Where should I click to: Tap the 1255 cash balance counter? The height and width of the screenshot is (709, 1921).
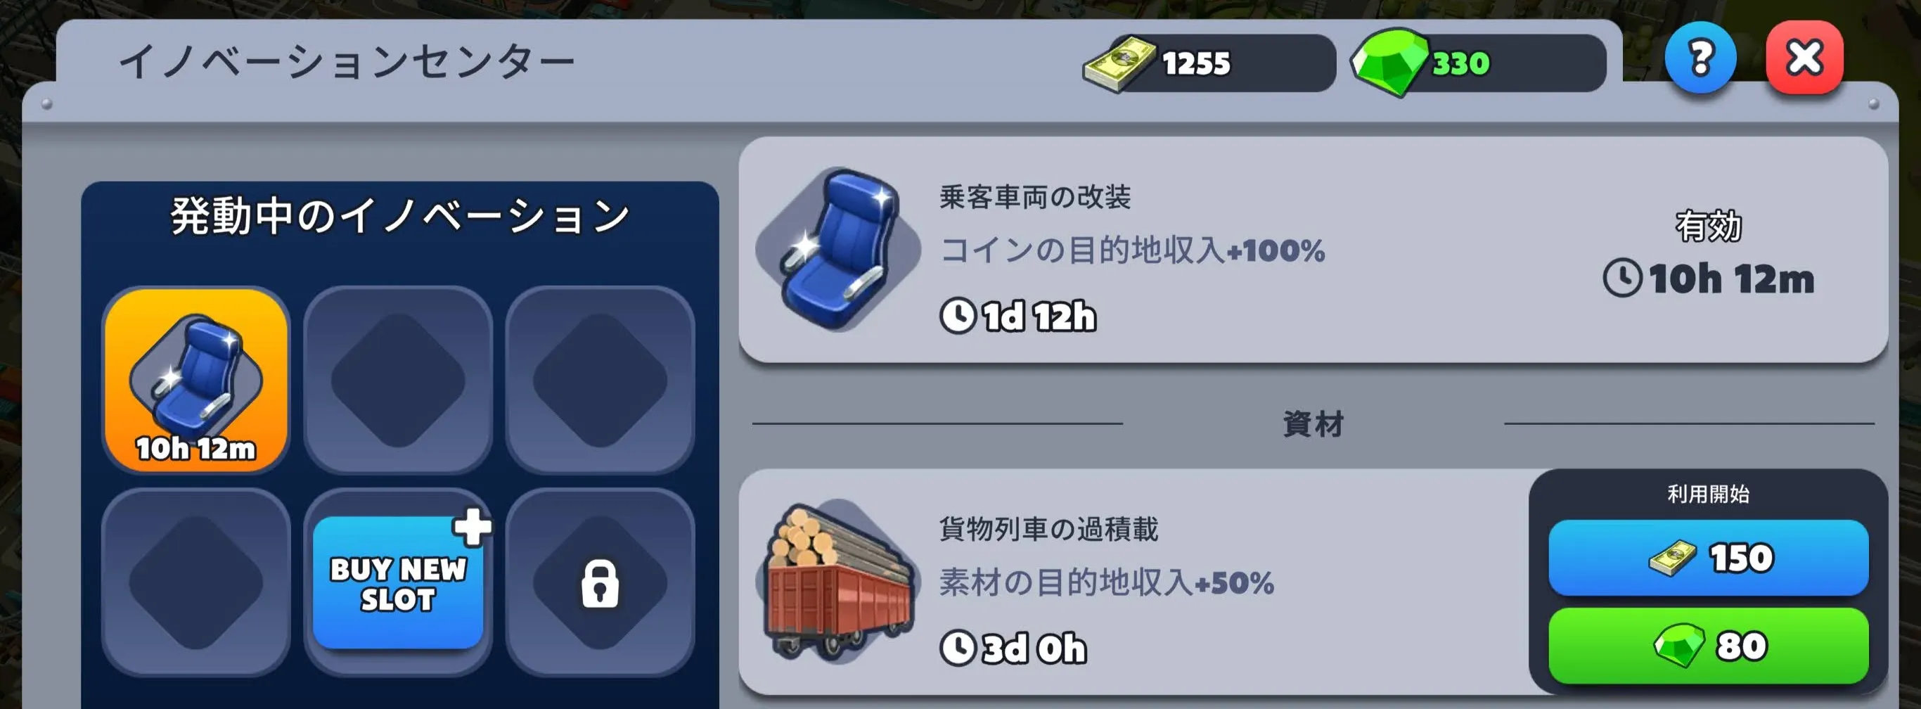(x=1209, y=63)
